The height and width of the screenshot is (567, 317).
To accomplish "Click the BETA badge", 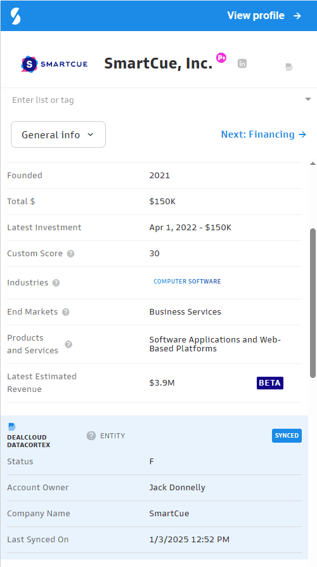I will pyautogui.click(x=270, y=383).
